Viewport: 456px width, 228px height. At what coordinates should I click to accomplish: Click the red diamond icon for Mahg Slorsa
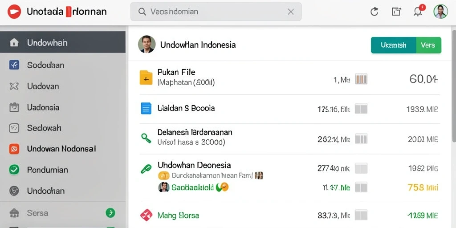pos(146,215)
